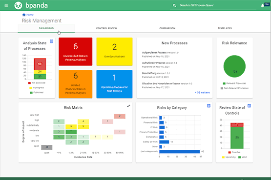Open table view icon on Analysis State card
The width and height of the screenshot is (271, 180).
[x=51, y=41]
